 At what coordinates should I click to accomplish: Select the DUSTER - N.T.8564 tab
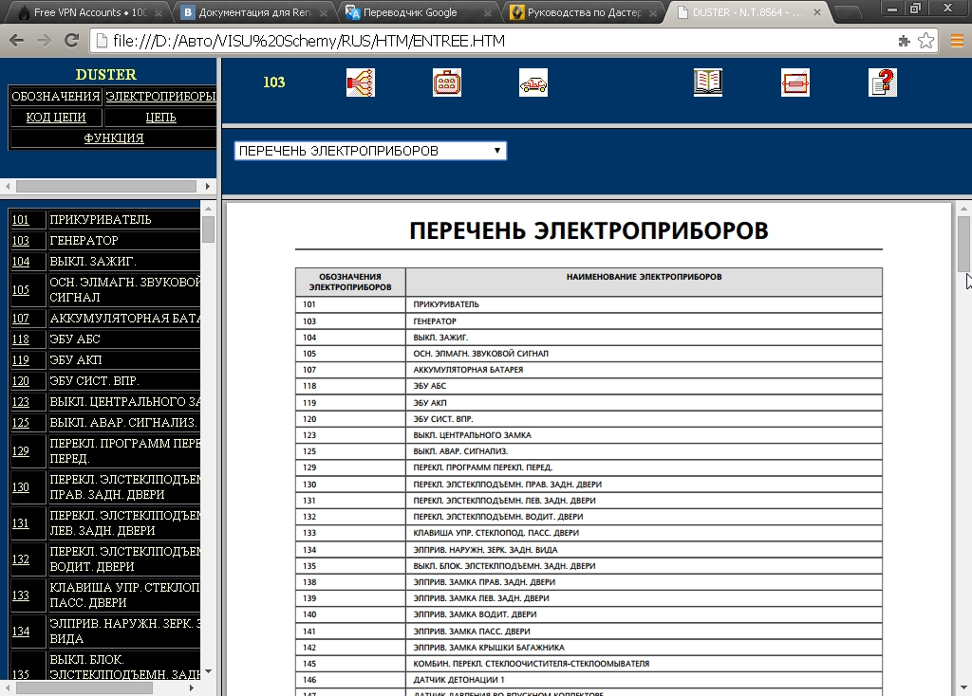746,12
